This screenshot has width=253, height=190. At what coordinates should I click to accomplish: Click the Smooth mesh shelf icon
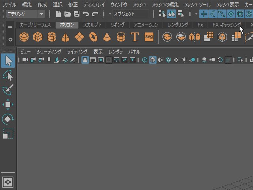click(x=208, y=37)
